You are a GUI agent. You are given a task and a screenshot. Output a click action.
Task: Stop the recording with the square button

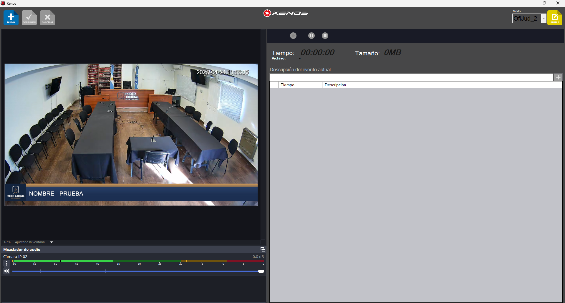[325, 36]
